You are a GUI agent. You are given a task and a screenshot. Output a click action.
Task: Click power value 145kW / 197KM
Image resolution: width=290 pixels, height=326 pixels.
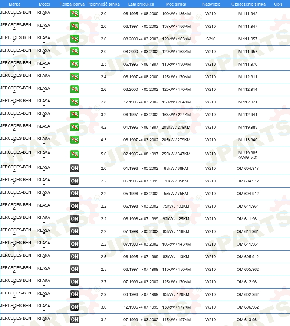coord(176,320)
